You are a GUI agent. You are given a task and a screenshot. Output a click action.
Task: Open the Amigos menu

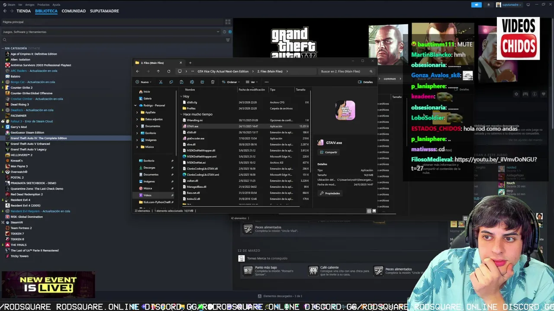[30, 5]
